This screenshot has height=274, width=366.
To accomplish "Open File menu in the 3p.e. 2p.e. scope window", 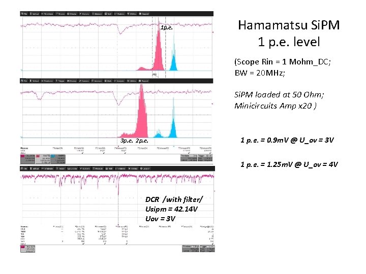I will pos(24,81).
